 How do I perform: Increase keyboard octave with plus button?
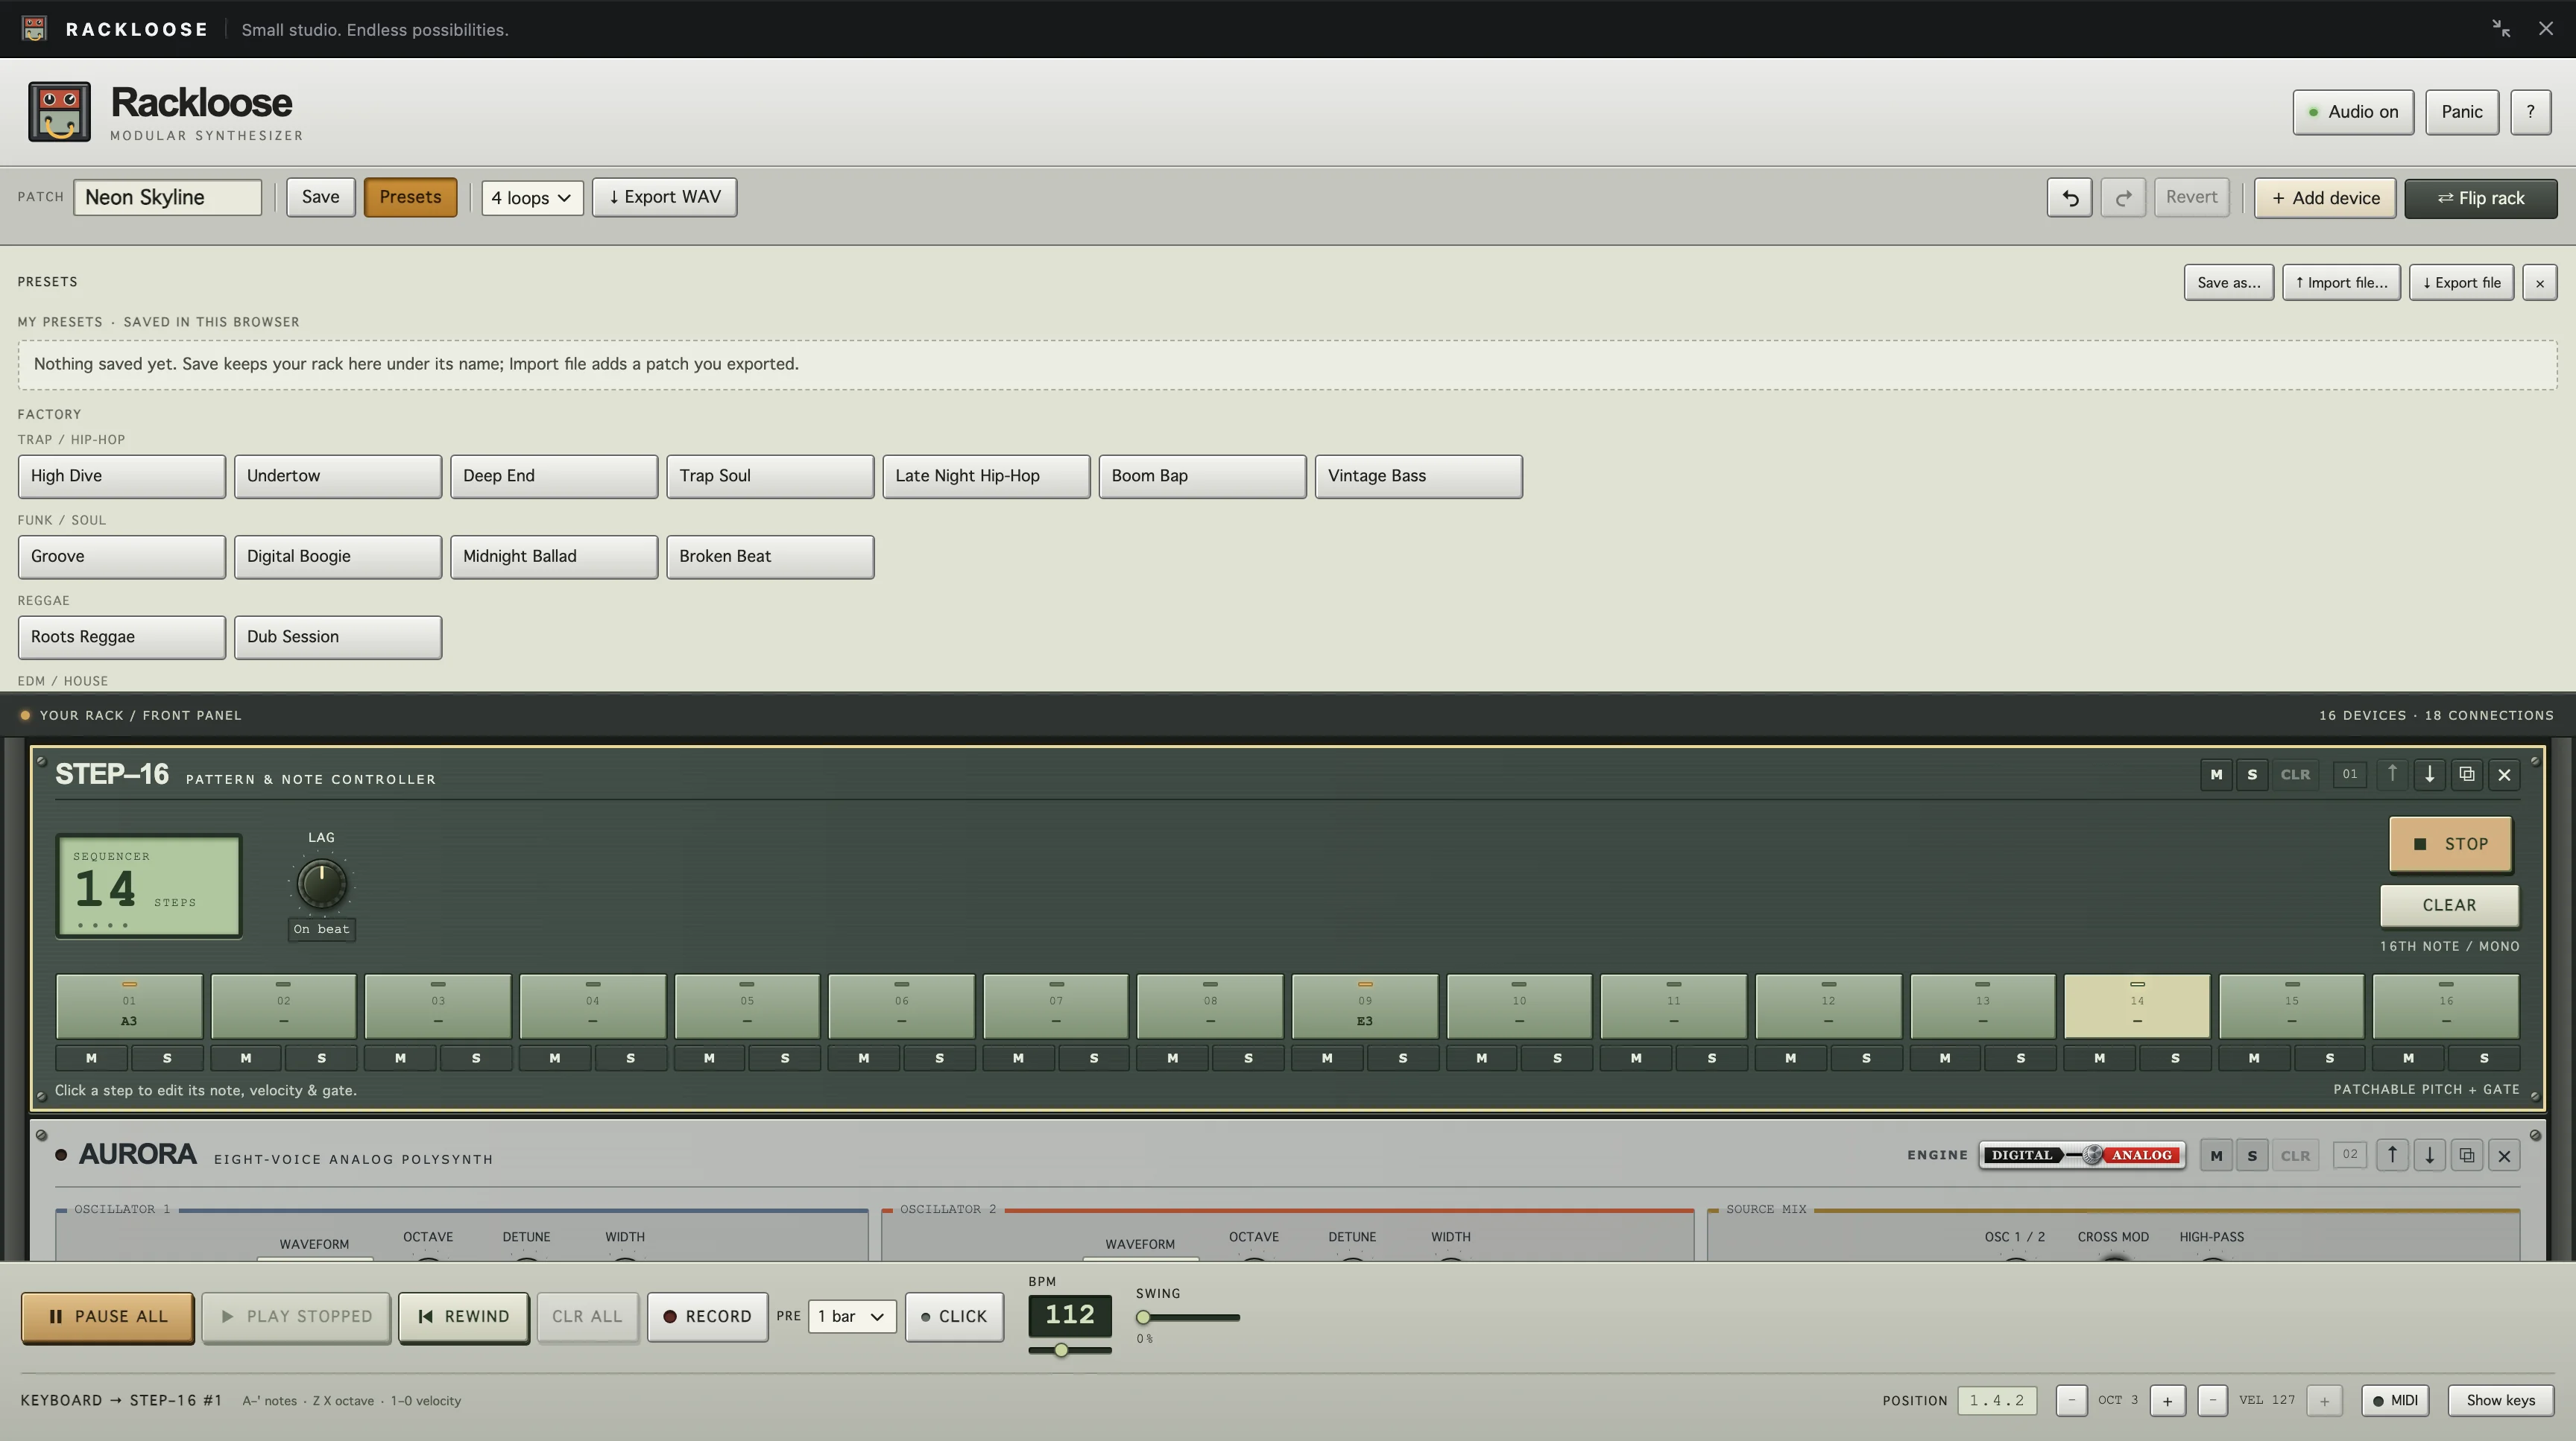coord(2167,1400)
